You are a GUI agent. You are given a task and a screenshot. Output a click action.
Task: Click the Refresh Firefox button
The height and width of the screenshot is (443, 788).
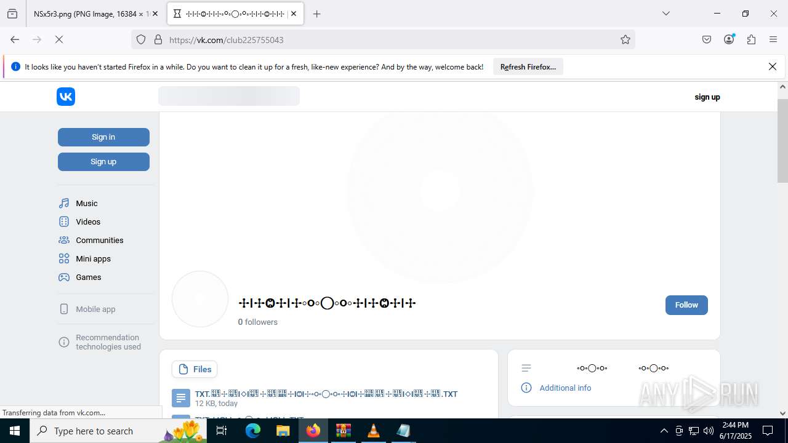pyautogui.click(x=528, y=67)
